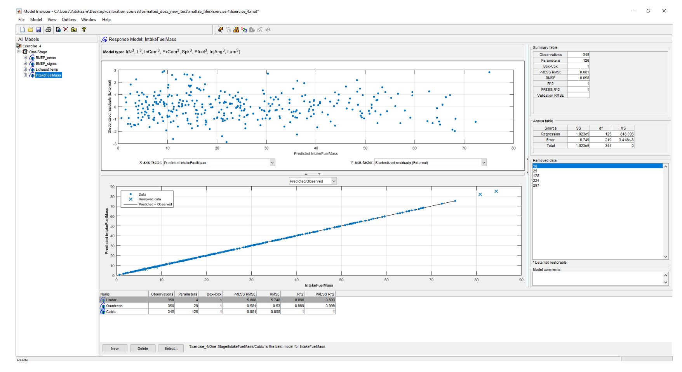Viewport: 682px width, 372px height.
Task: Click the Open Project folder icon
Action: point(30,30)
